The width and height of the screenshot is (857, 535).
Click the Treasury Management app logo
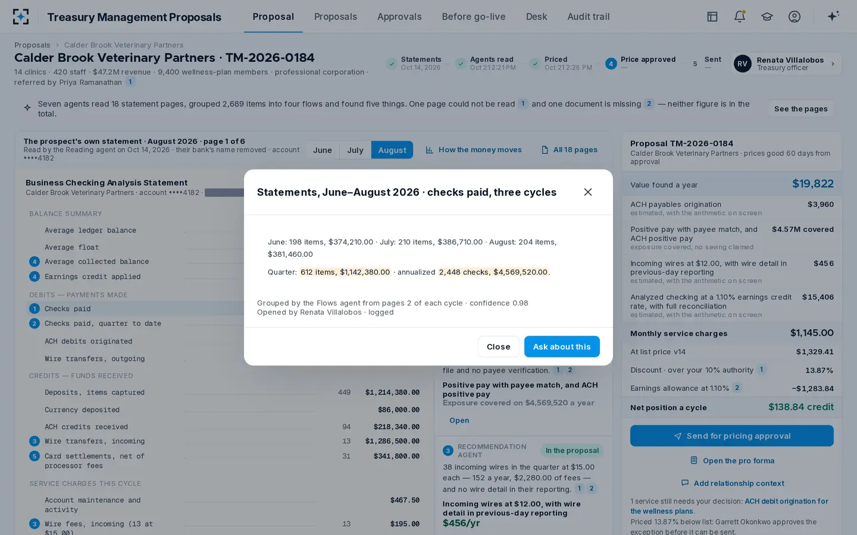[x=21, y=17]
